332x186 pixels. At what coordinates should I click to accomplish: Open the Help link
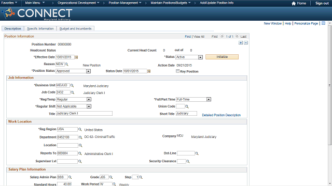[x=288, y=23]
